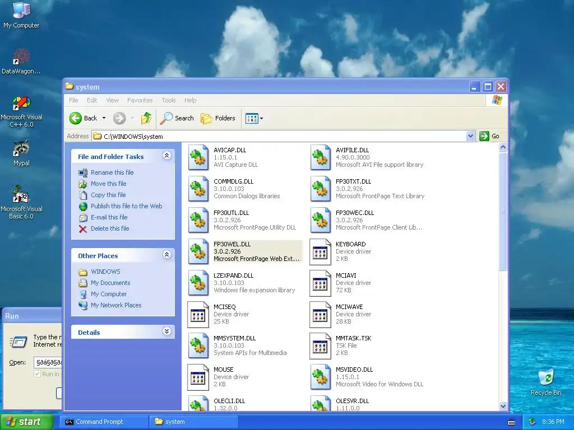Viewport: 574px width, 430px height.
Task: Select LZEXPAND.DLL file icon
Action: click(198, 283)
